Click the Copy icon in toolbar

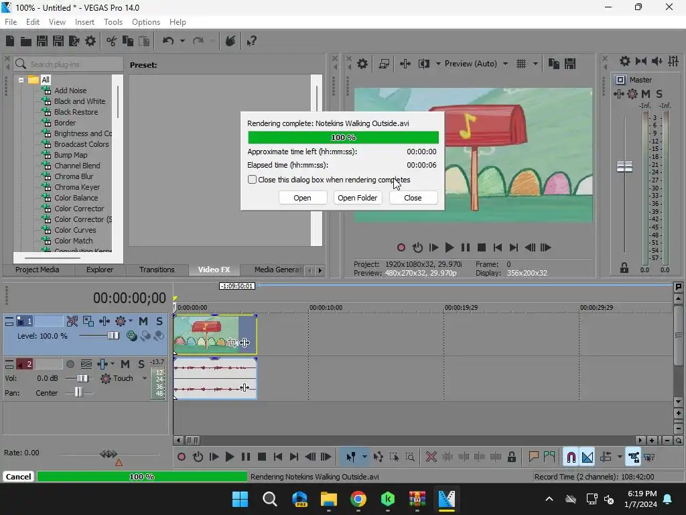[x=128, y=41]
